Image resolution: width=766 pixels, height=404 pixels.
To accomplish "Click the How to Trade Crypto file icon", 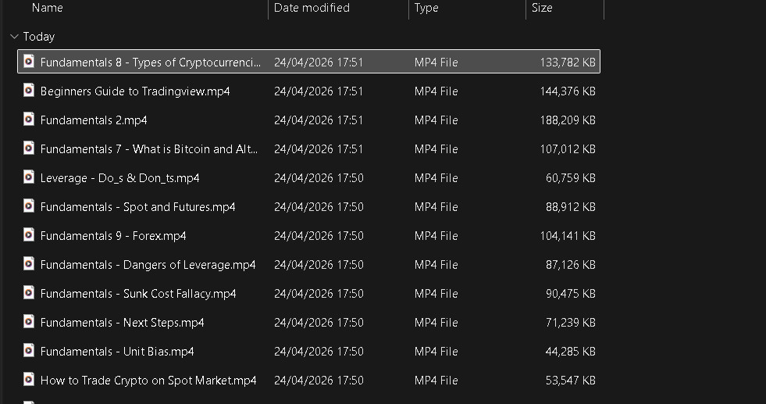I will pyautogui.click(x=29, y=380).
